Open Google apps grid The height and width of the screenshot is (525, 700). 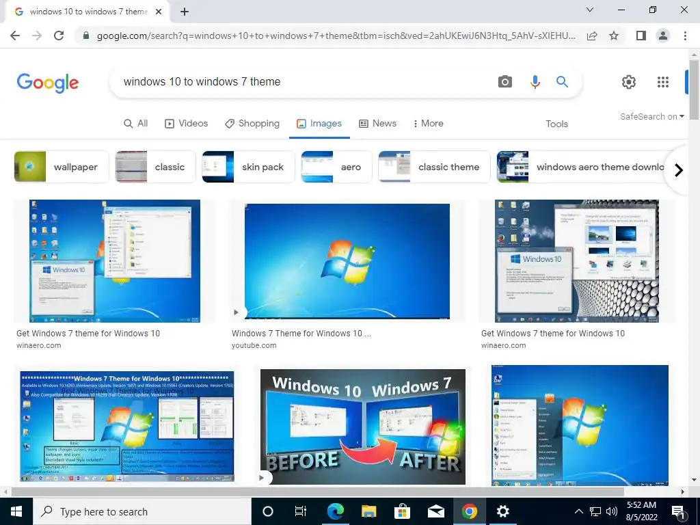pos(663,82)
